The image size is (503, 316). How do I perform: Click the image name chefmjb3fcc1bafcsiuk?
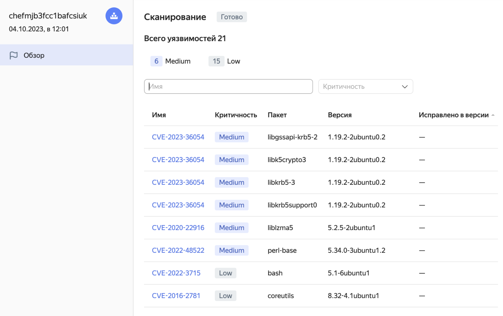(x=48, y=16)
